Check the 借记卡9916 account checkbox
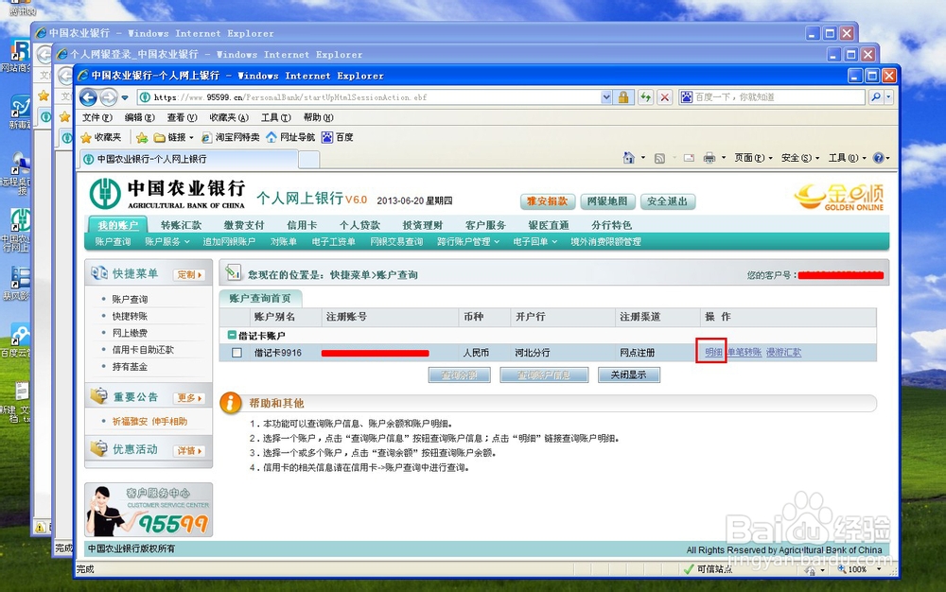The width and height of the screenshot is (946, 592). tap(236, 353)
